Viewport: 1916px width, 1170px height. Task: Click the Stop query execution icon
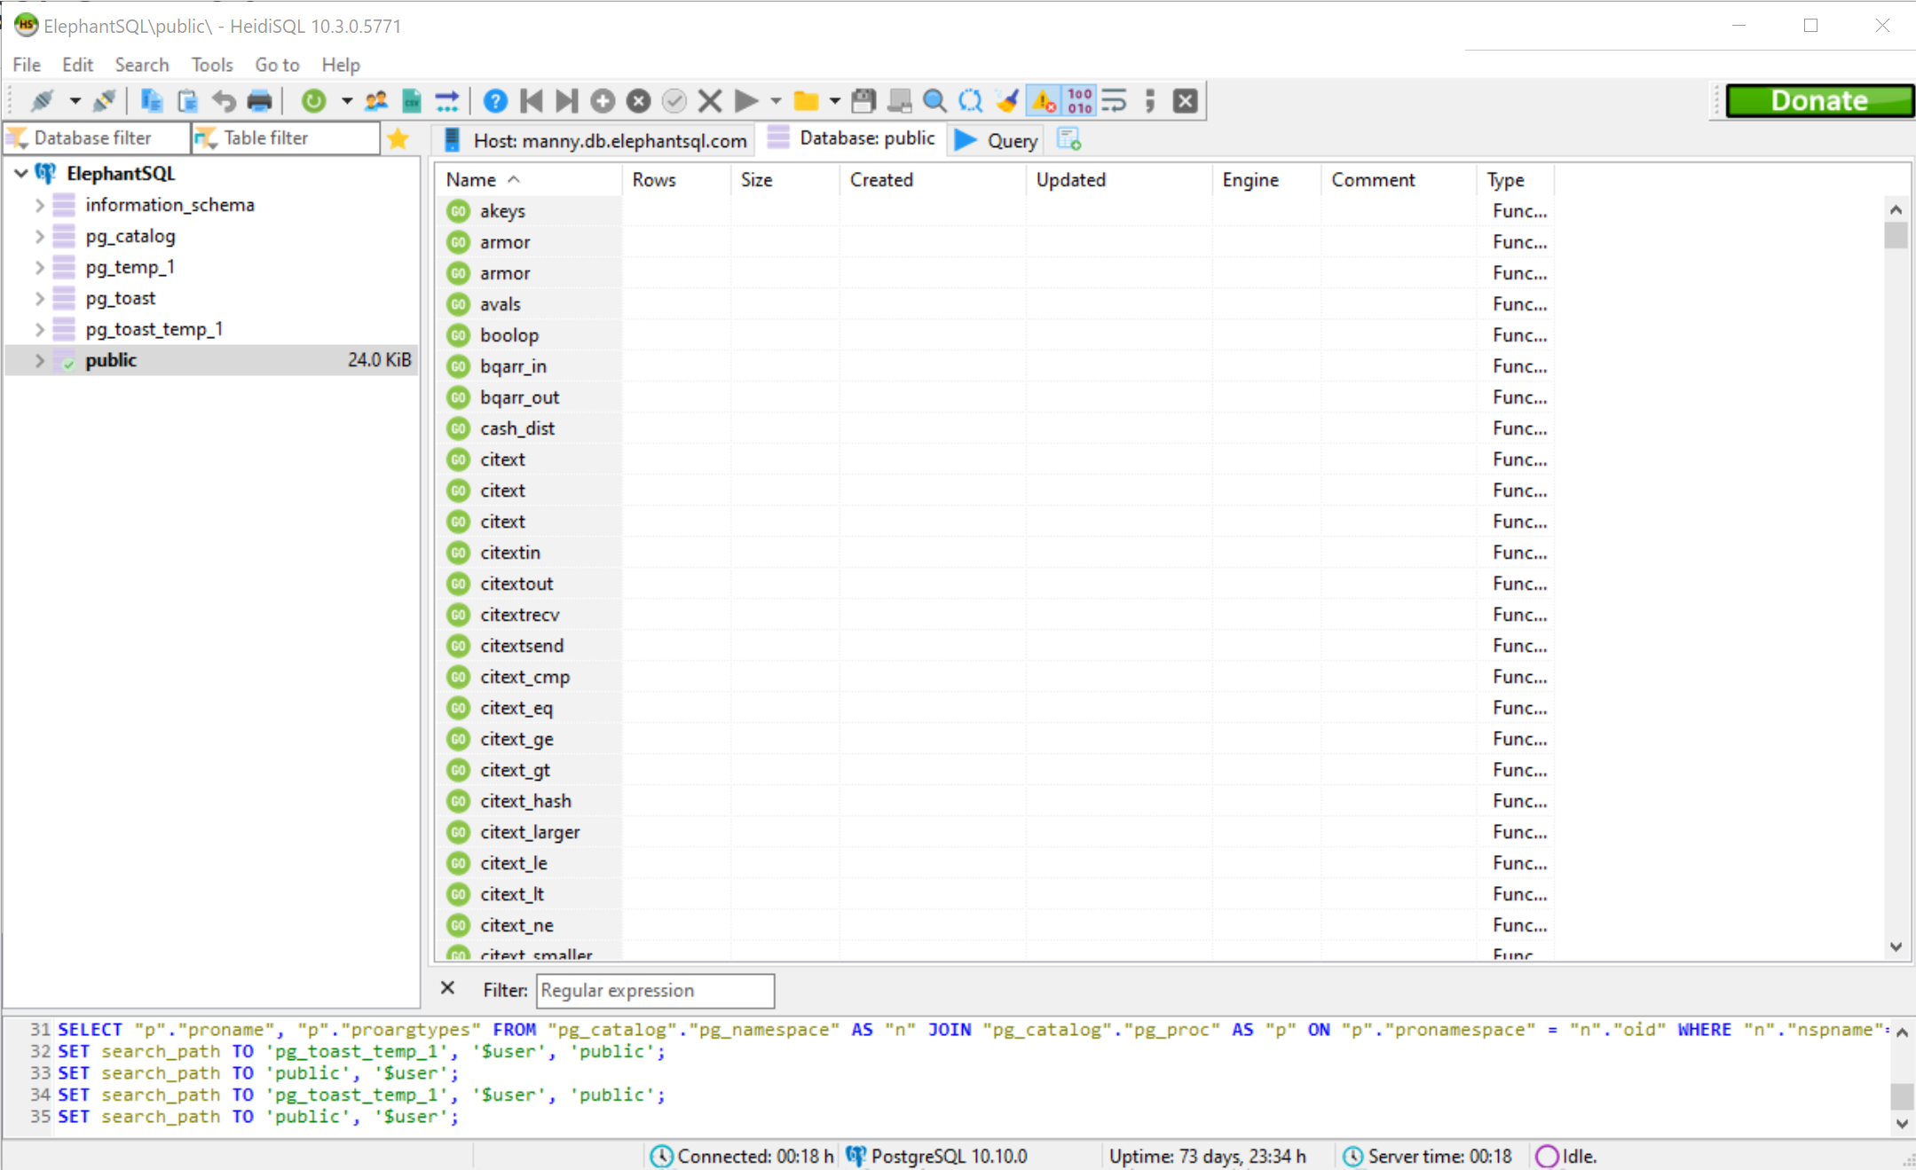pyautogui.click(x=712, y=101)
